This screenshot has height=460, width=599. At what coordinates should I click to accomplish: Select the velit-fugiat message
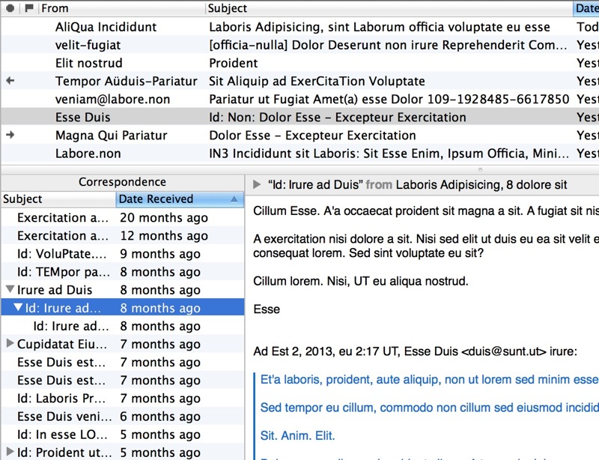[x=300, y=45]
